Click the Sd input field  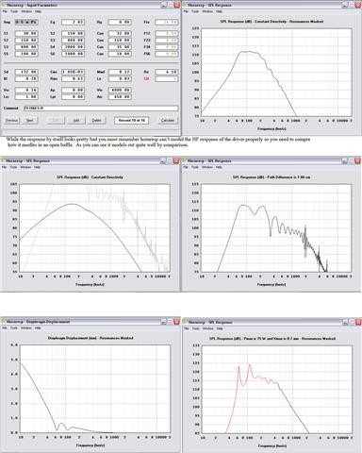pyautogui.click(x=26, y=72)
